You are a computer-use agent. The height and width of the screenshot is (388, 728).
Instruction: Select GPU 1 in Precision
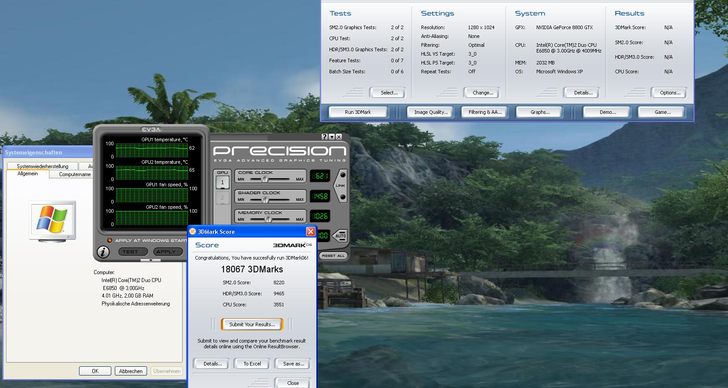(x=222, y=182)
